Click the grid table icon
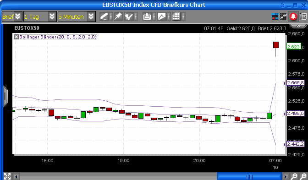The image size is (308, 180). [x=176, y=16]
